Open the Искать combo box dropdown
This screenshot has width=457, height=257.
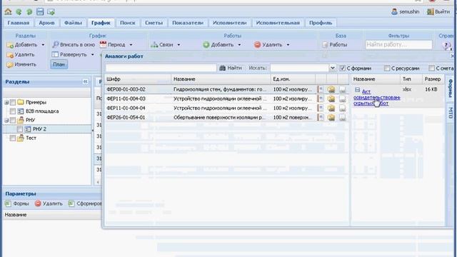(332, 68)
